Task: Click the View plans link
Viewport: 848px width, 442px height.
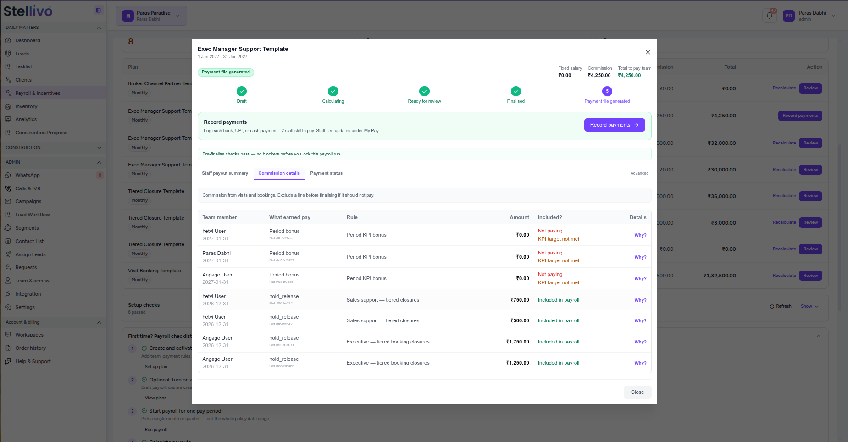Action: click(155, 398)
